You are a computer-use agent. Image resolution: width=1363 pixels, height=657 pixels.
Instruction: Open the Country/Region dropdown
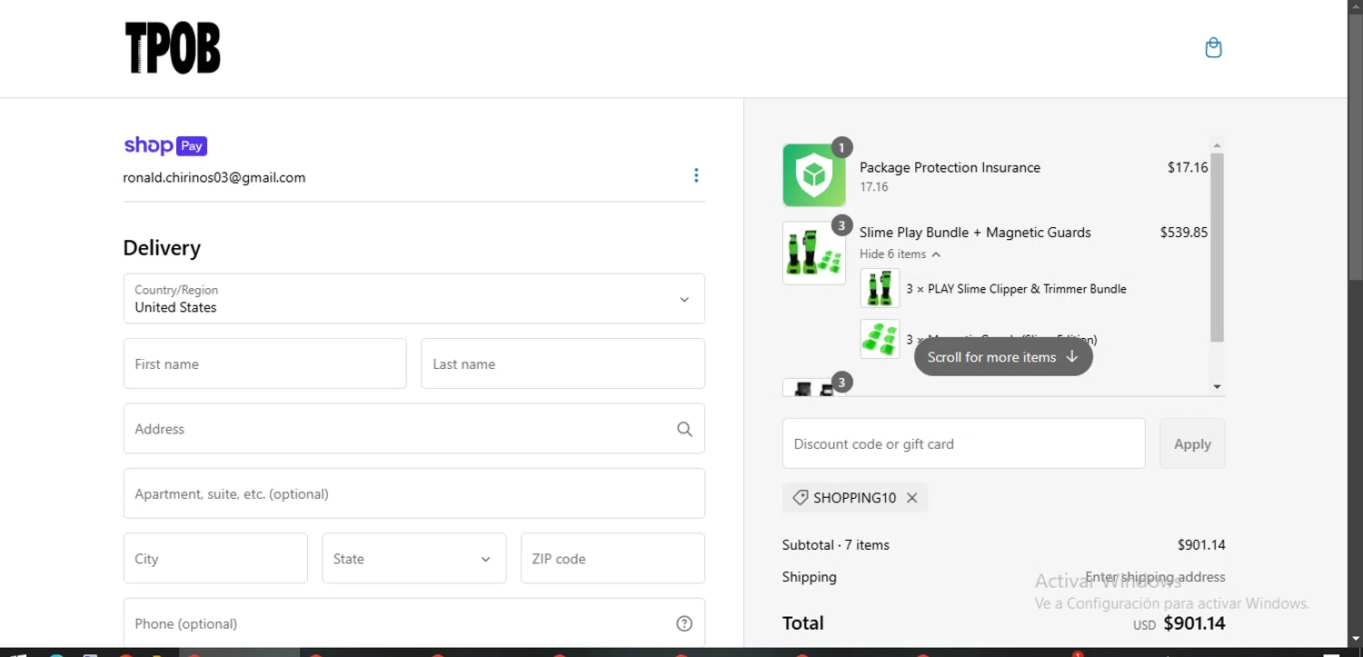(x=414, y=298)
